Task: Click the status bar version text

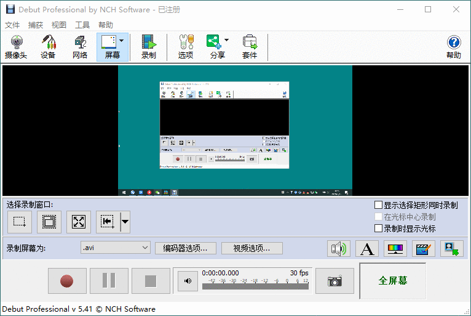Action: tap(79, 309)
